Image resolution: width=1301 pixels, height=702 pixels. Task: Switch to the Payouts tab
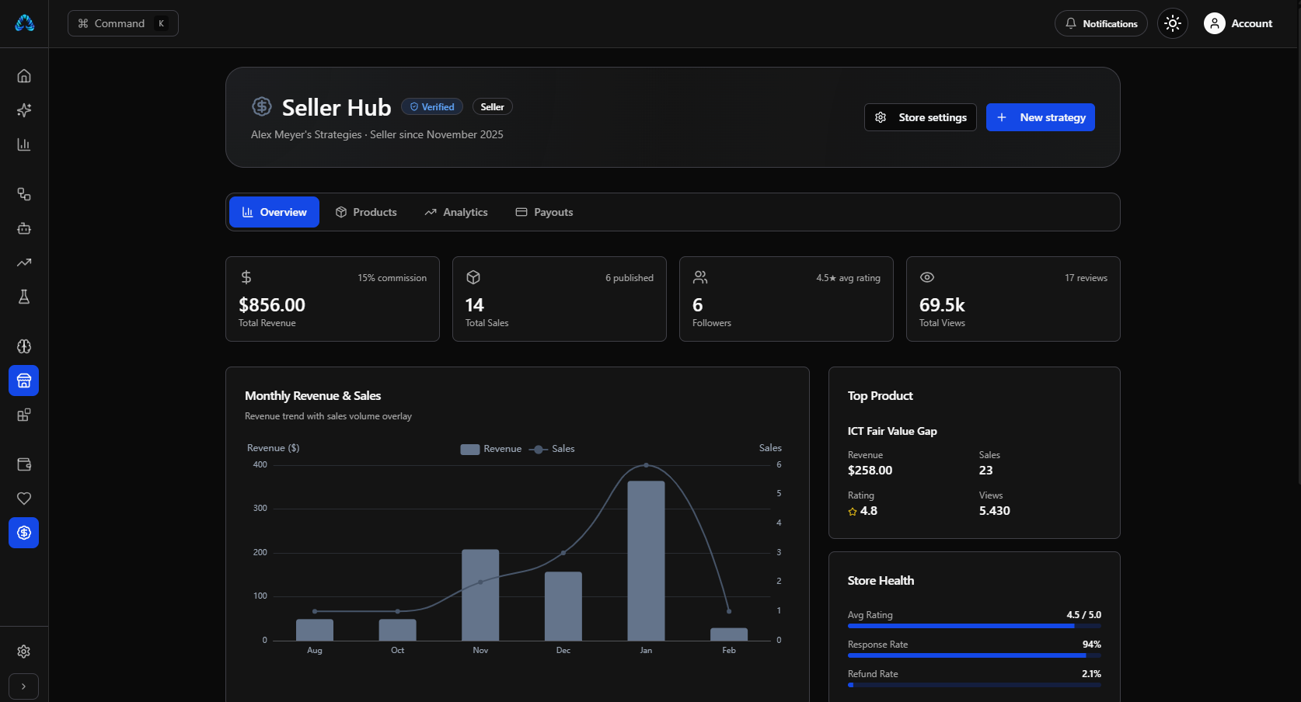[x=545, y=212]
